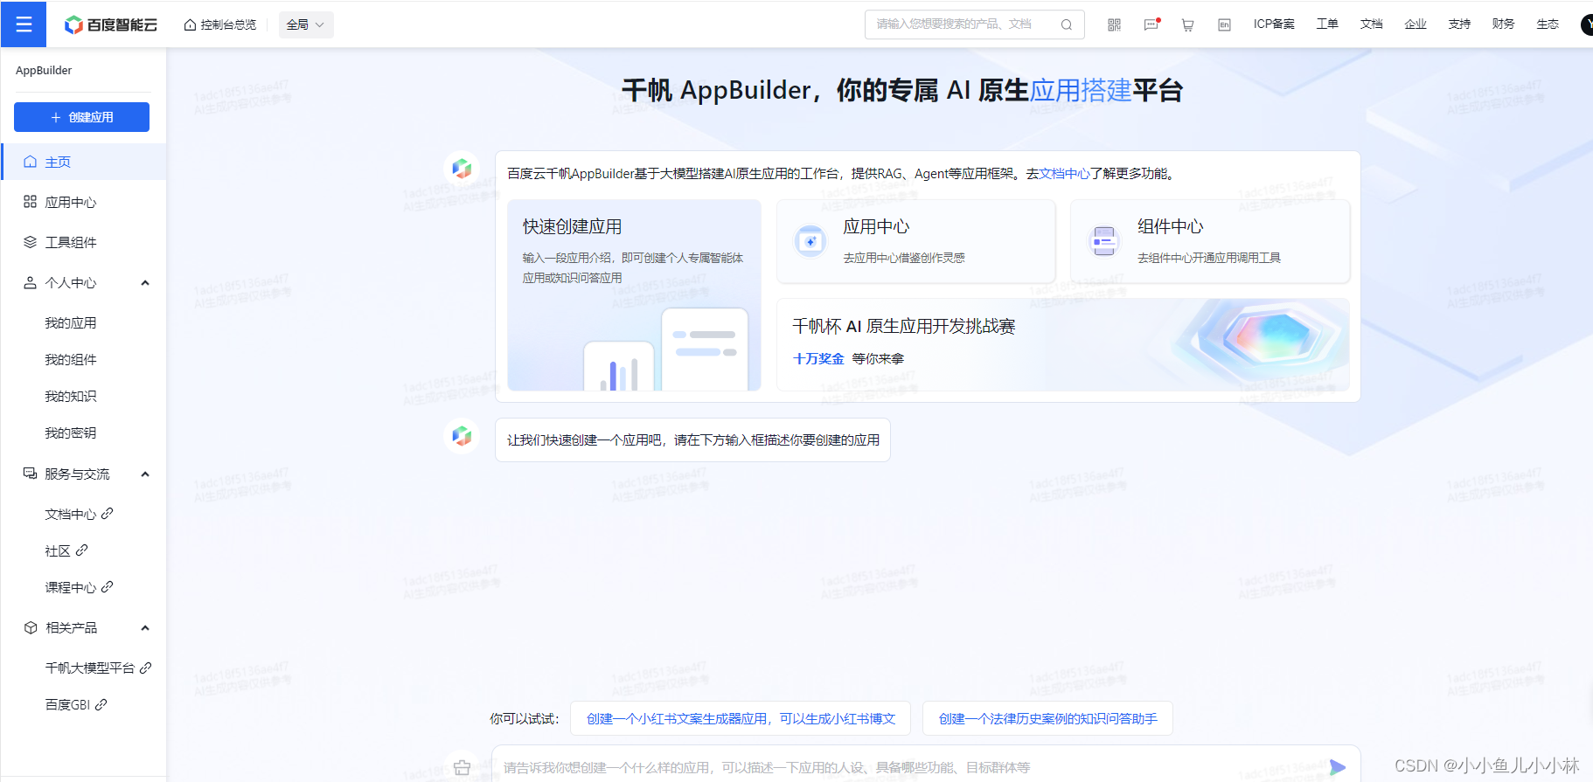Expand the 全局 region dropdown
Viewport: 1593px width, 782px height.
[306, 24]
